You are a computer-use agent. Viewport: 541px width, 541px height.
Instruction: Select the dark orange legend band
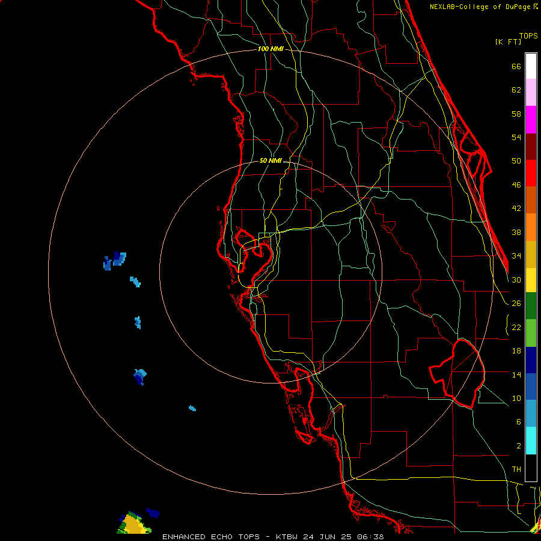point(531,200)
